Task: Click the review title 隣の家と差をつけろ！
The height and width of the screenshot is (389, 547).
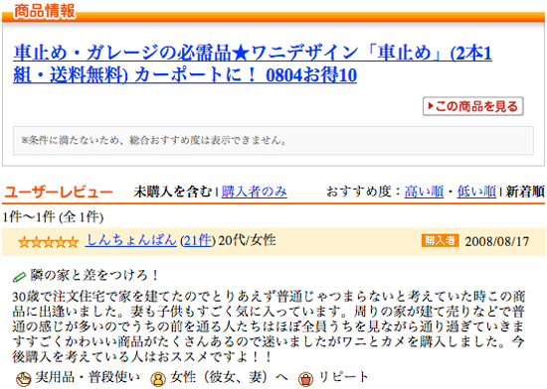Action: pos(94,275)
